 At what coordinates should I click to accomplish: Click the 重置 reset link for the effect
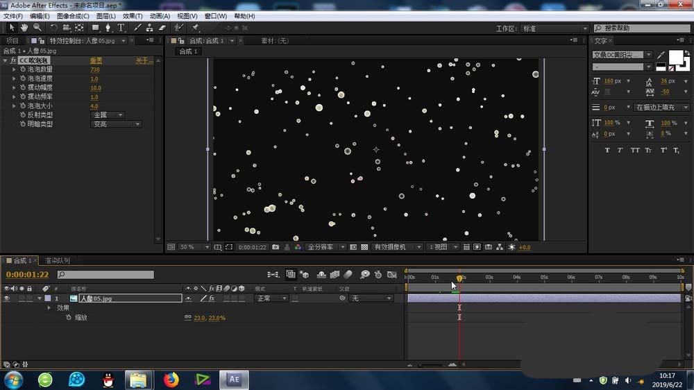[x=96, y=60]
